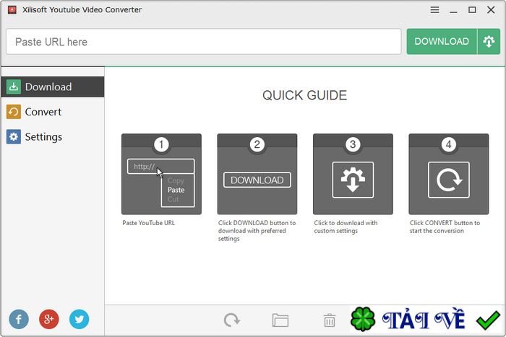The width and height of the screenshot is (506, 337).
Task: Click 'Click DOWNLOAD button to download with preferred settings' caption
Action: (257, 231)
